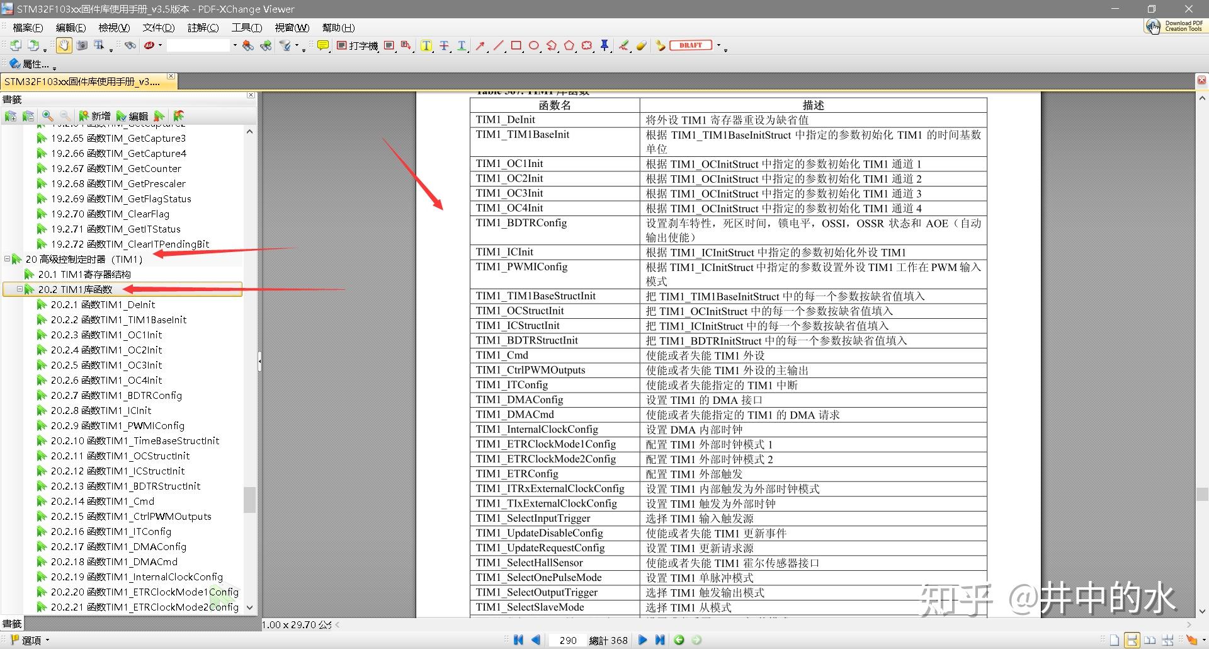Apply the DRAFT stamp
Screen dimensions: 1209x649
(691, 45)
